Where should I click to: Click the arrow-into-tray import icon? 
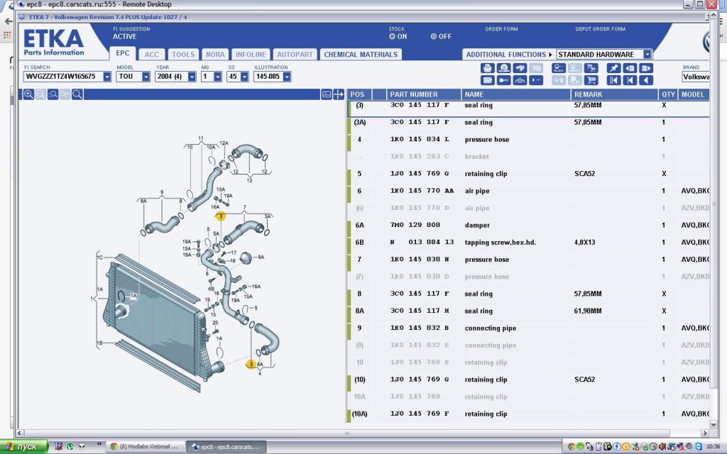tap(520, 80)
